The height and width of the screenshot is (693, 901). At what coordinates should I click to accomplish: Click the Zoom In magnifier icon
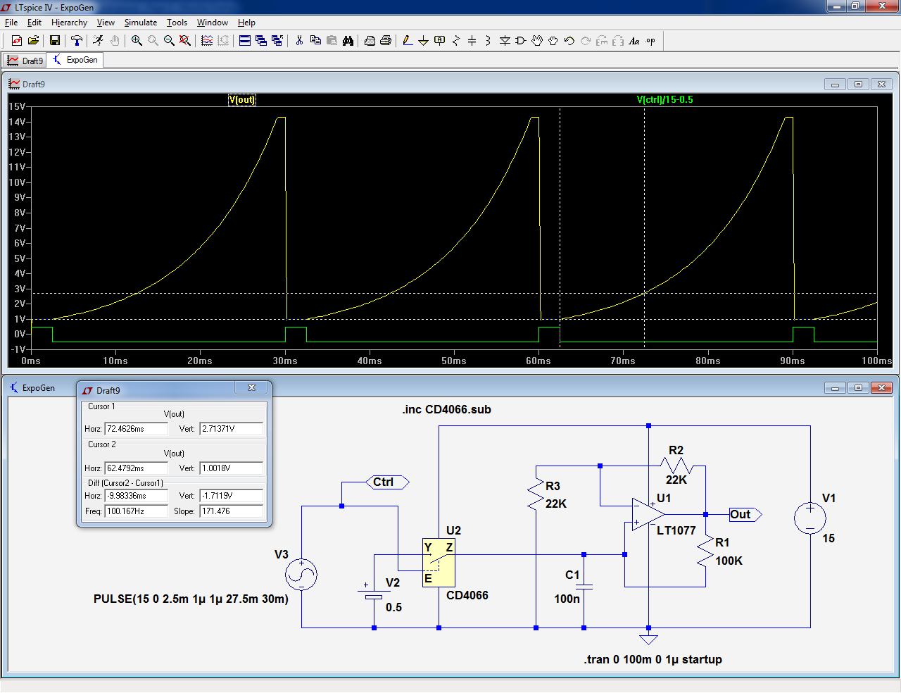click(x=137, y=41)
